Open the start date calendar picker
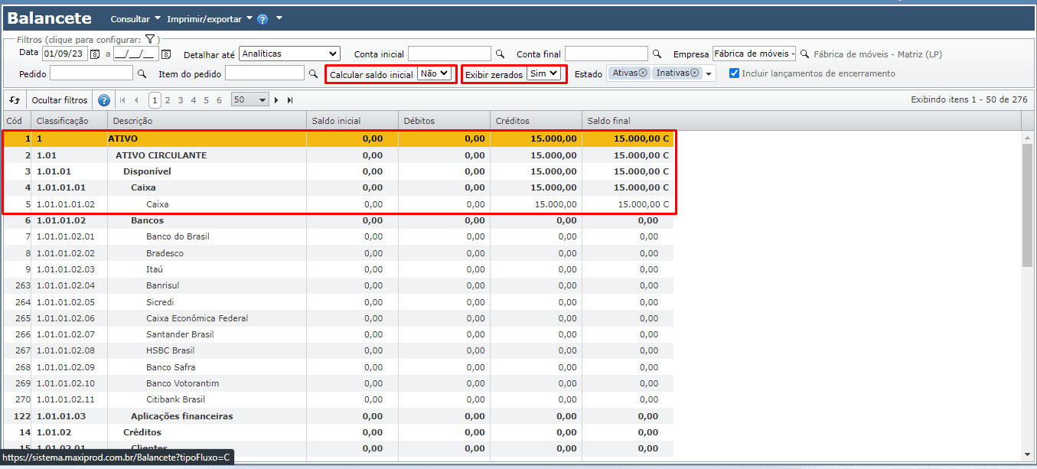This screenshot has height=469, width=1037. [x=95, y=54]
